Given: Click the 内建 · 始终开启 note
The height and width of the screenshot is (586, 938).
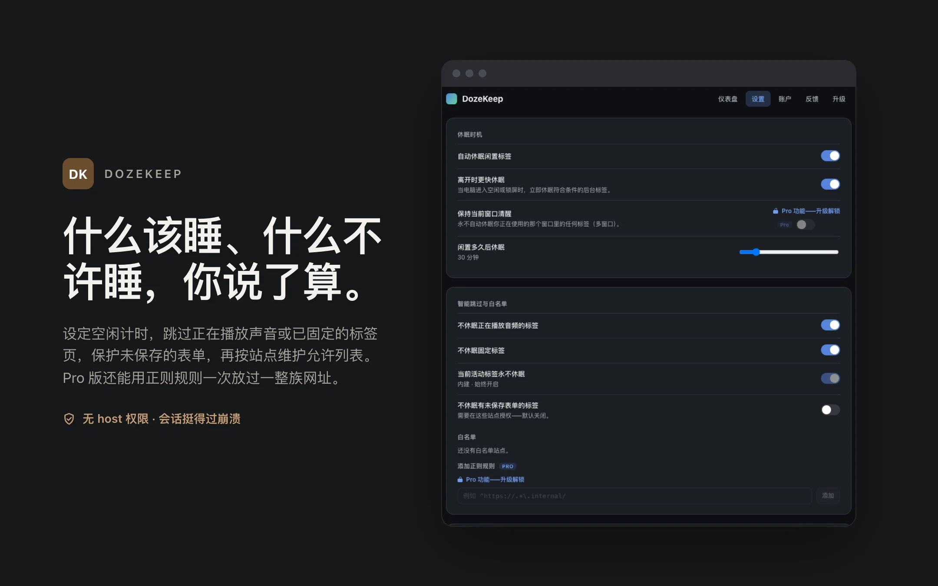Looking at the screenshot, I should tap(478, 384).
